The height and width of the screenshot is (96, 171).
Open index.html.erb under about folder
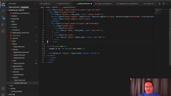point(19,47)
